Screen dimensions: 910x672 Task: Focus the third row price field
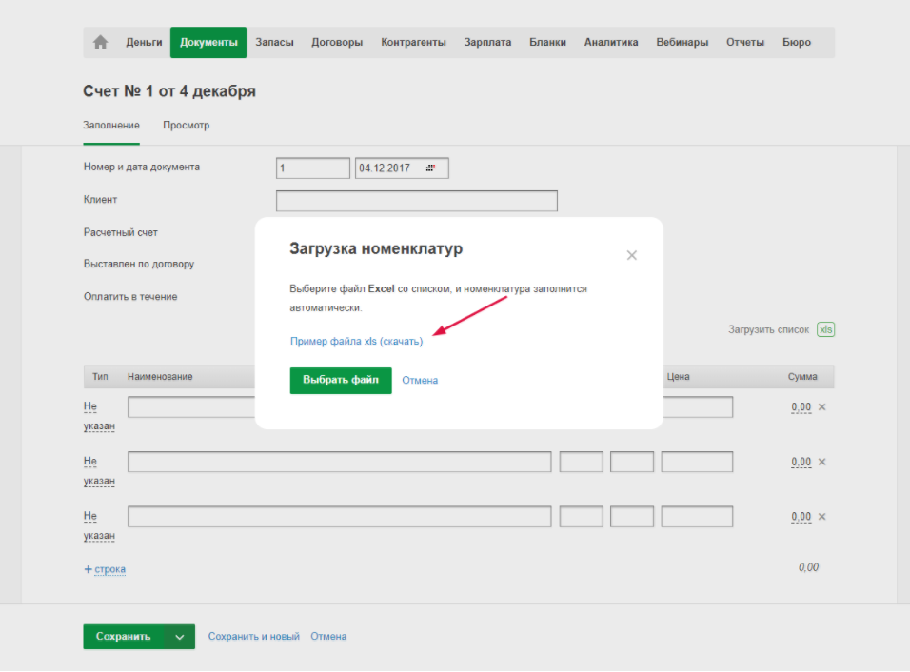click(697, 517)
